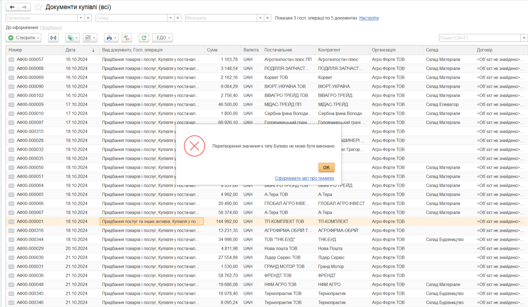Go back with the left arrow button
Image resolution: width=528 pixels, height=307 pixels.
tap(12, 7)
